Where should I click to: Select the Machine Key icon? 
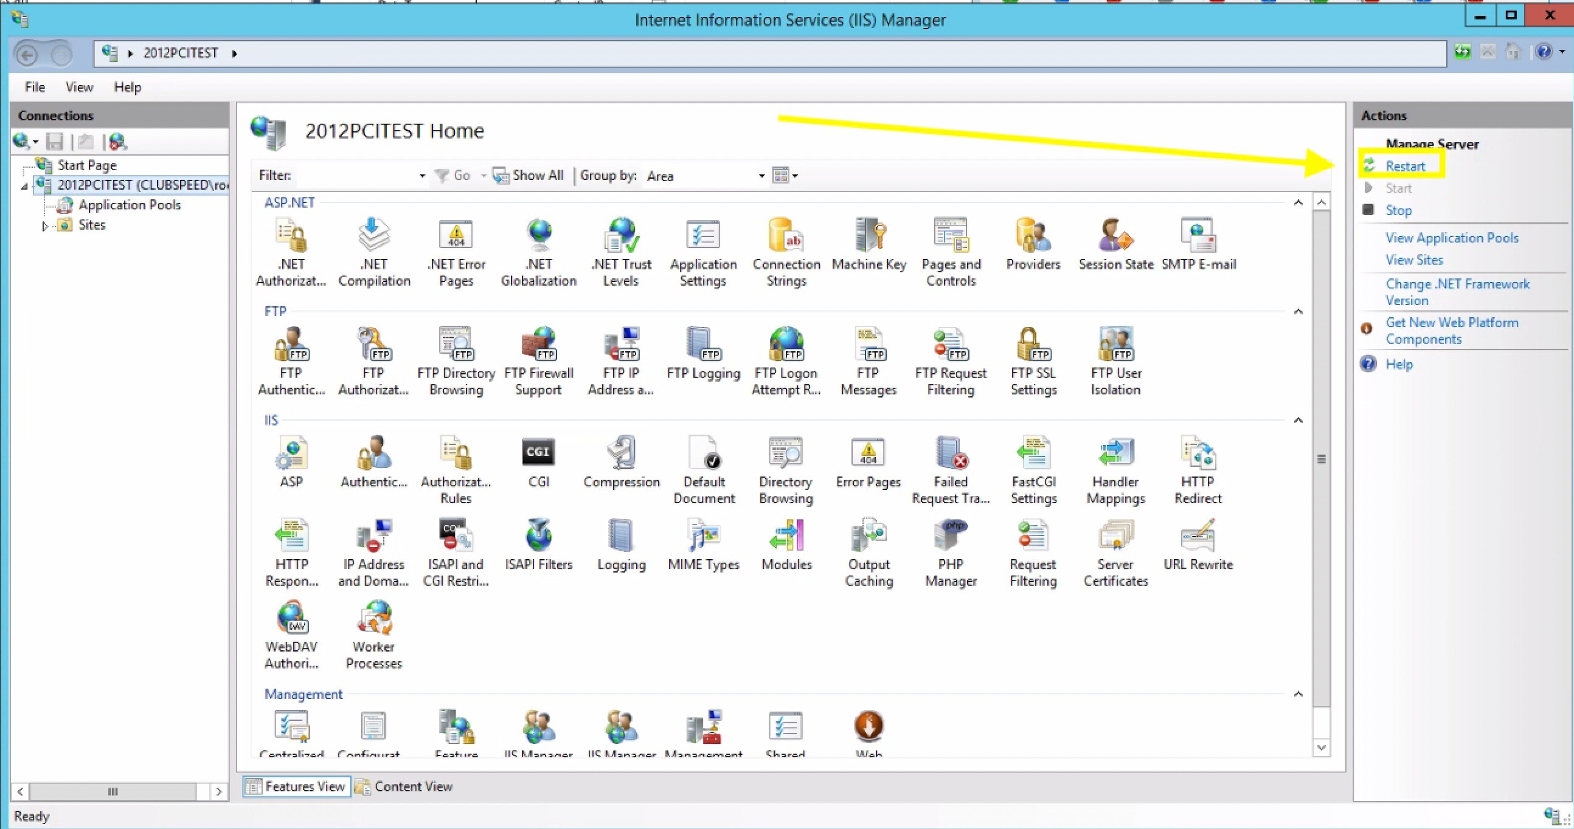tap(869, 244)
